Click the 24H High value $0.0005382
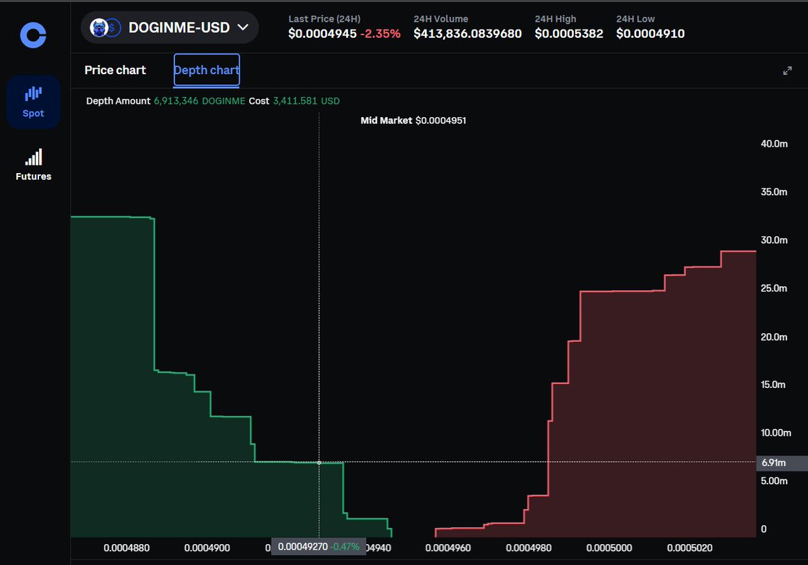808x565 pixels. [x=569, y=34]
